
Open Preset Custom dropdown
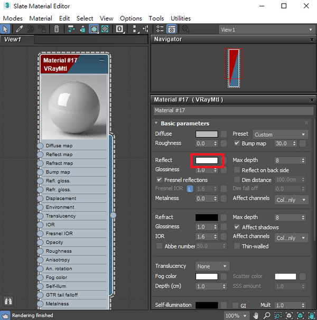280,135
